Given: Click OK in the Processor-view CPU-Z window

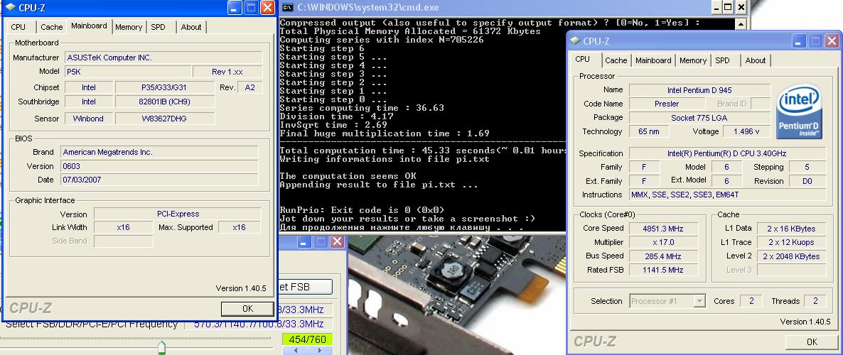Looking at the screenshot, I should (812, 342).
